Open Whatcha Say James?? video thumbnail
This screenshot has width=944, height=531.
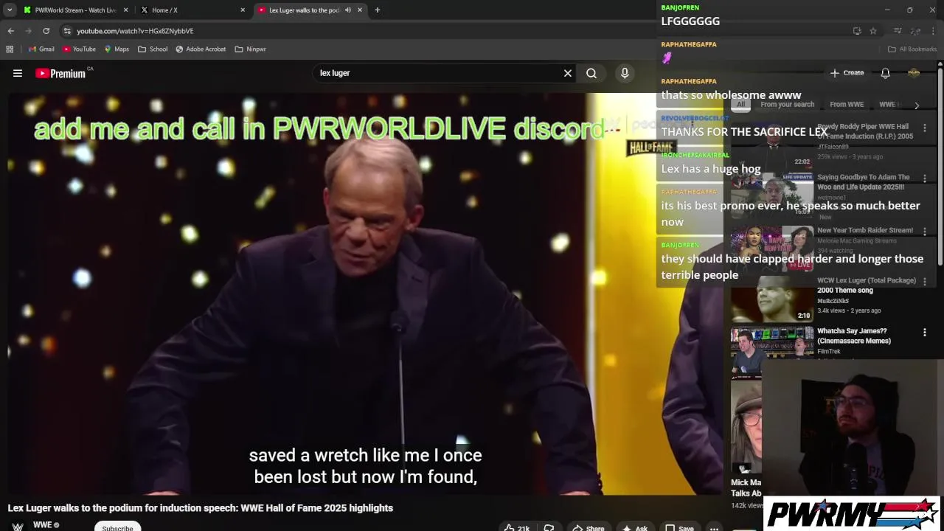coord(772,350)
